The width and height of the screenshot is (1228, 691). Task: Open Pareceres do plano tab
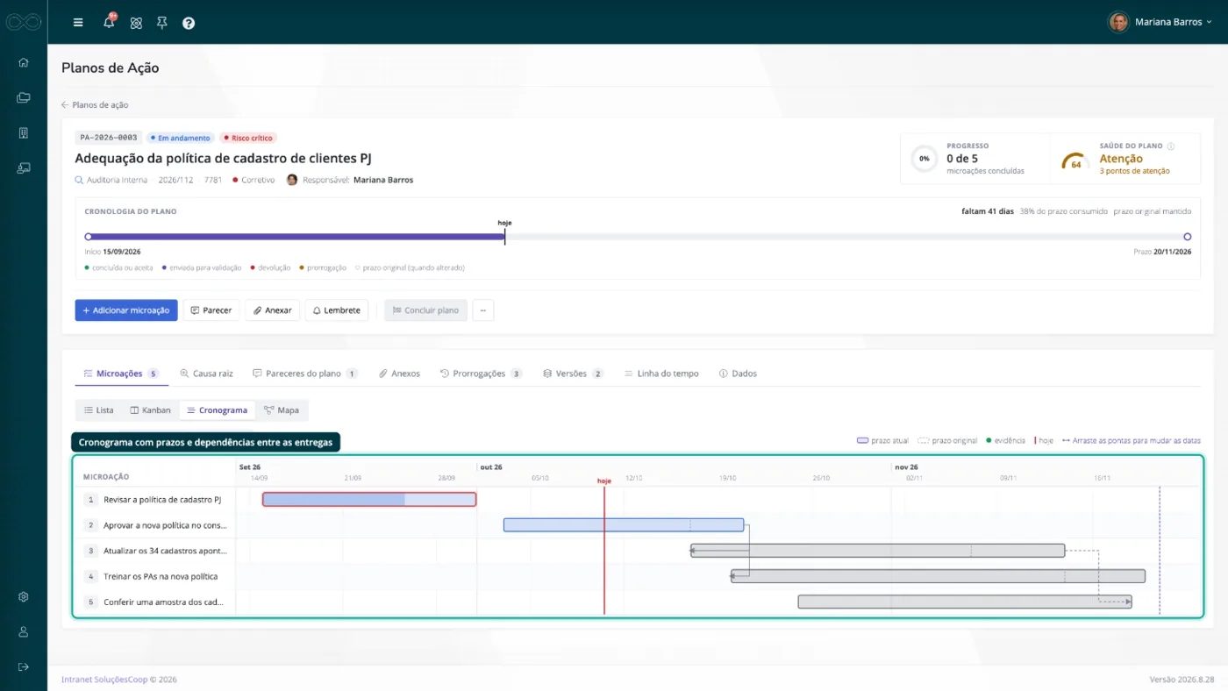pos(305,374)
